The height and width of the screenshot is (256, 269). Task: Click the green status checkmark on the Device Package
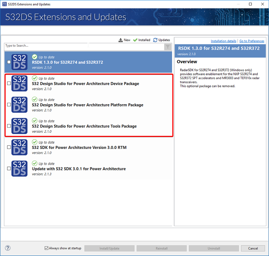coord(34,78)
